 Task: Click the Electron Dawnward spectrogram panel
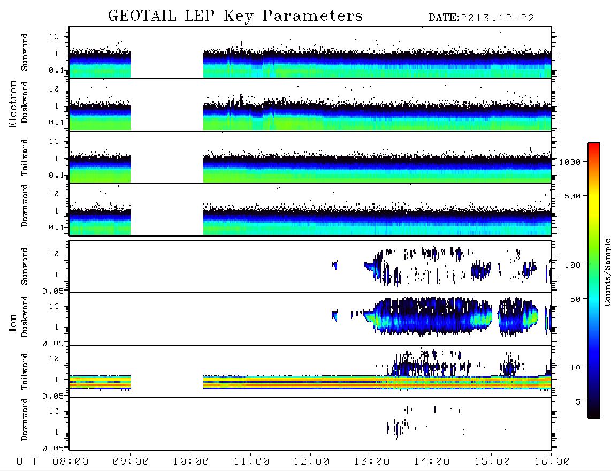pyautogui.click(x=310, y=210)
